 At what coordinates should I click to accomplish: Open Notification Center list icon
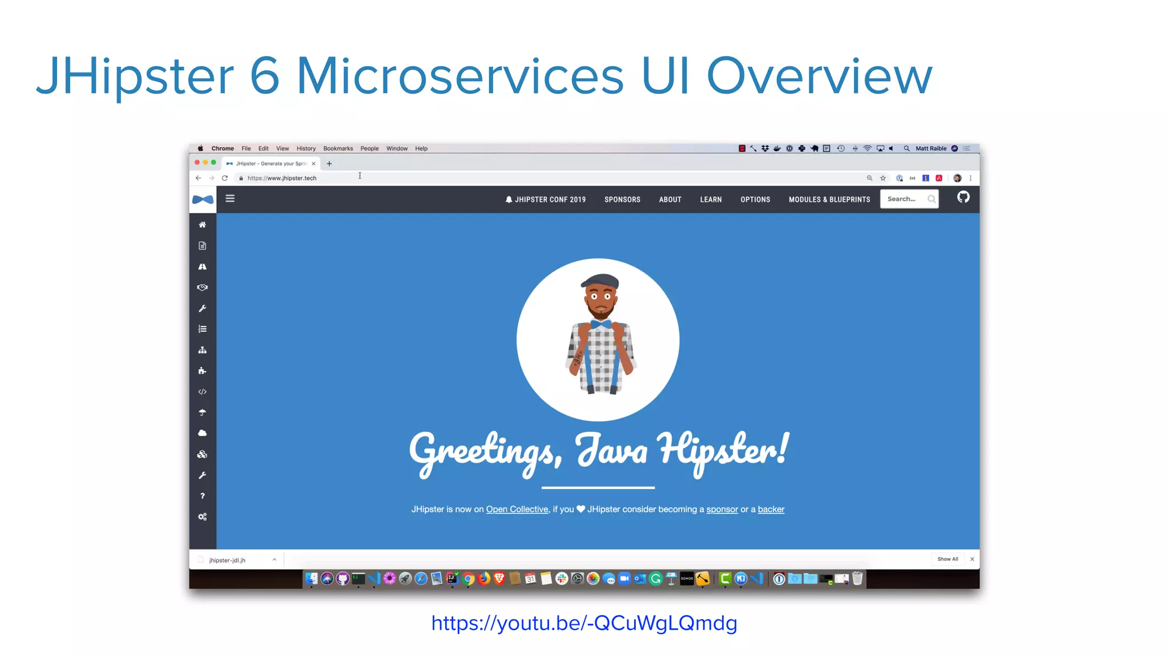pos(966,149)
